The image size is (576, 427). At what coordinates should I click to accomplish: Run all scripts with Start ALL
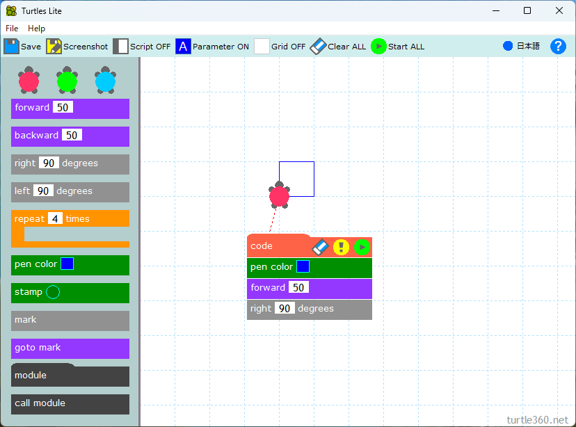(x=378, y=47)
